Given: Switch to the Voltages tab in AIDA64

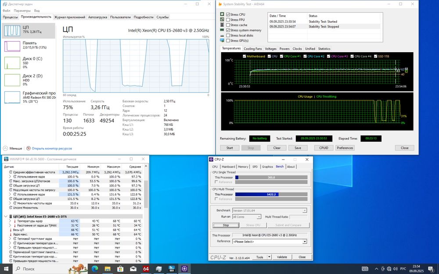Looking at the screenshot, I should [270, 49].
